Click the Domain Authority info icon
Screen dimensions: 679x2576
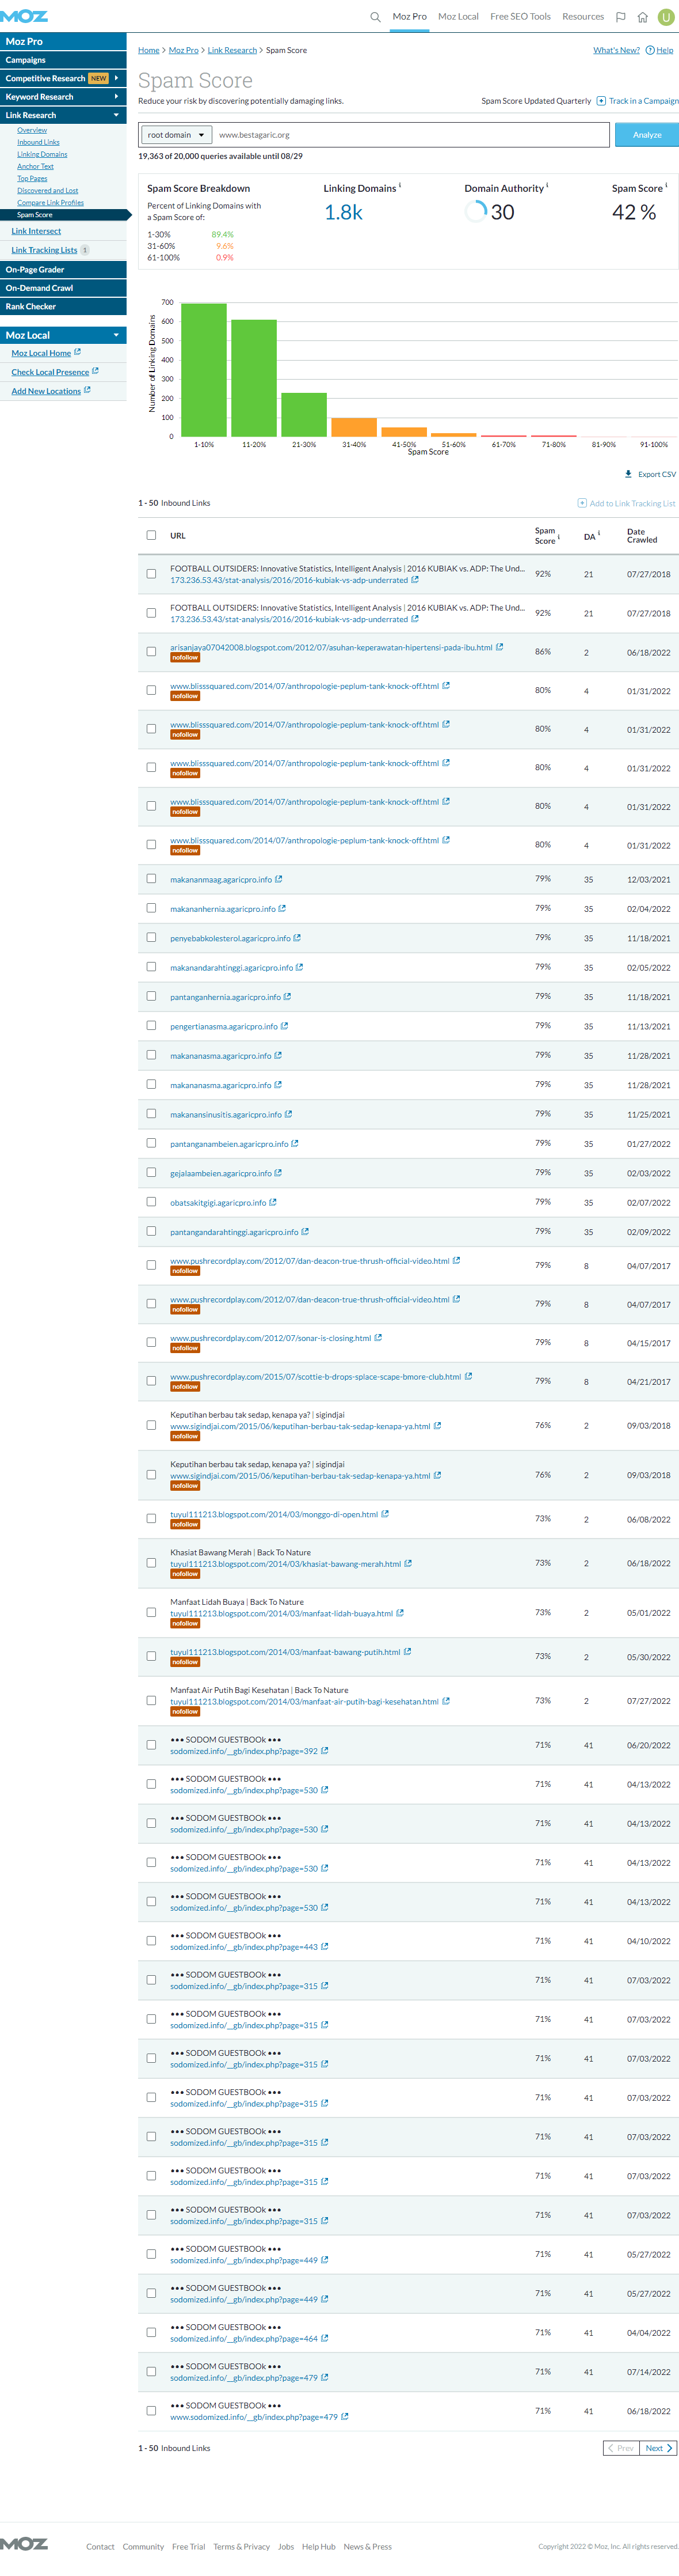click(x=547, y=185)
